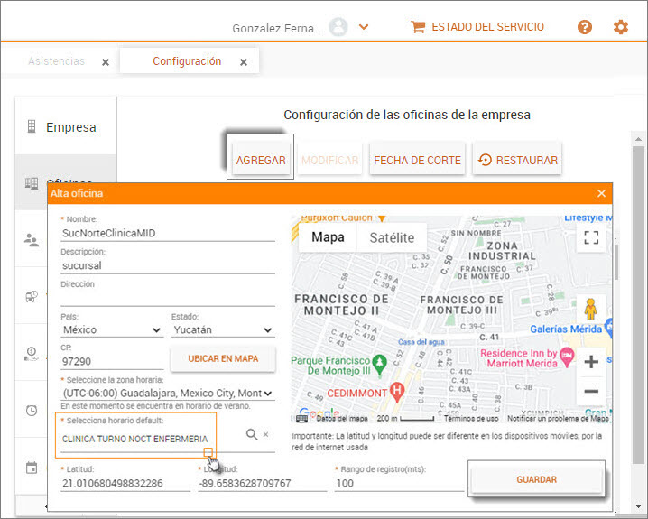Click the AGREGAR button
The height and width of the screenshot is (519, 648).
[x=261, y=161]
